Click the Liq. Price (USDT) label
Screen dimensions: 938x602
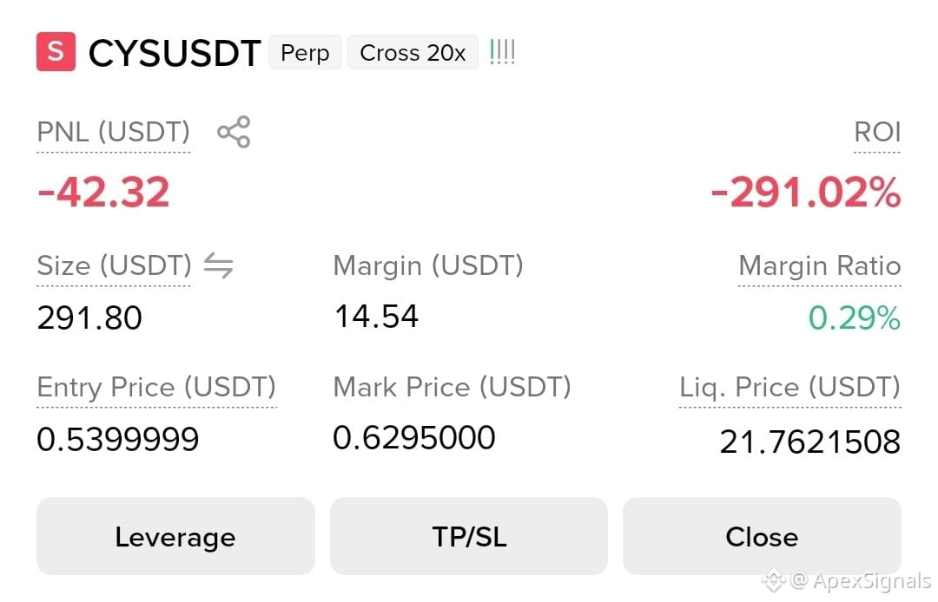tap(789, 387)
